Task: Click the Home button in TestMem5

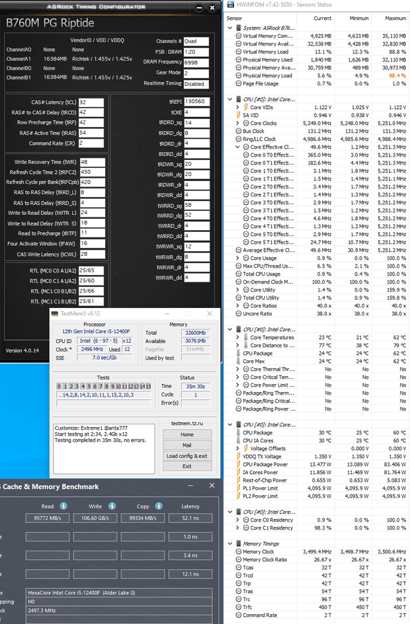Action: coord(187,434)
